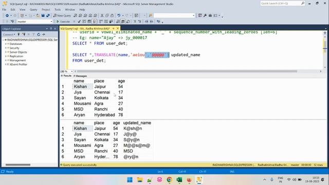Switch output to Results to File

[x=128, y=22]
